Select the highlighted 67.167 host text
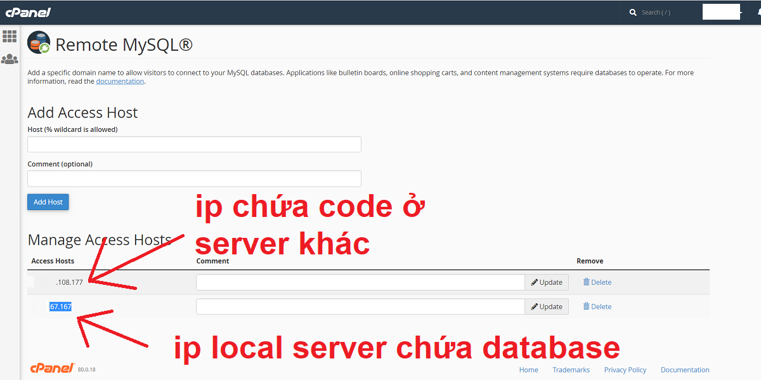The image size is (761, 380). click(61, 306)
